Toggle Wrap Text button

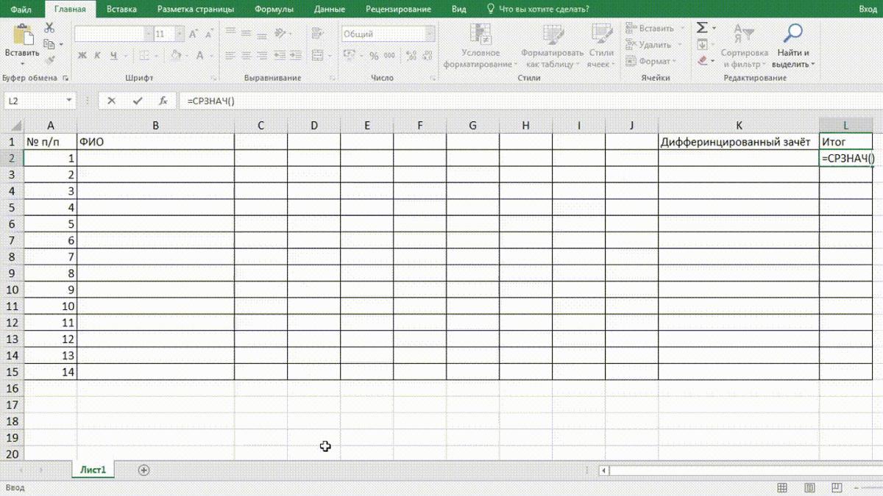(317, 34)
